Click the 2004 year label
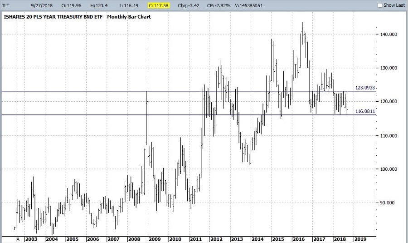Screen dimensions: 408x243 [52, 239]
